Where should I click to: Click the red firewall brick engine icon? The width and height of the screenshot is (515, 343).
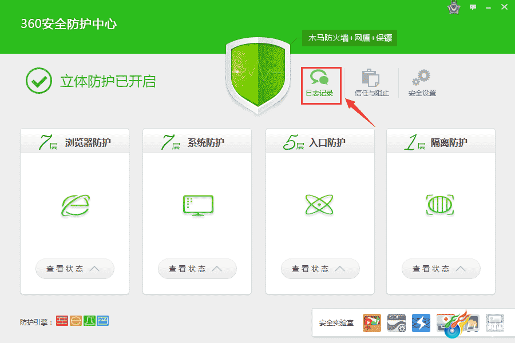tap(62, 321)
